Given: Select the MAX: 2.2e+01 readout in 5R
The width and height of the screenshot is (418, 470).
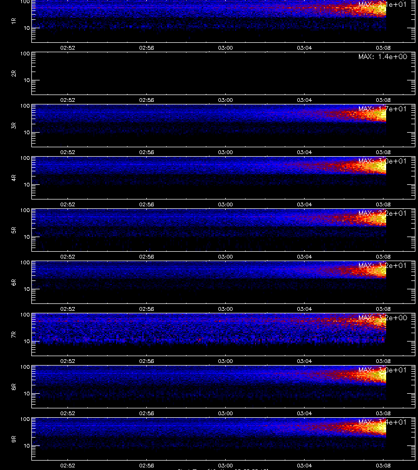Looking at the screenshot, I should (382, 213).
